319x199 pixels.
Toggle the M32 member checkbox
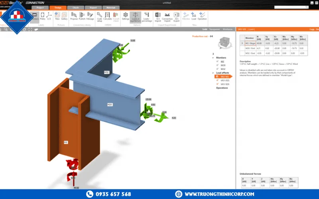tap(217, 69)
